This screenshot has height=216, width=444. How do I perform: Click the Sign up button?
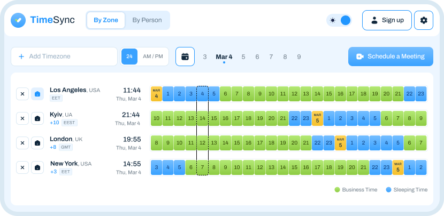(x=387, y=20)
